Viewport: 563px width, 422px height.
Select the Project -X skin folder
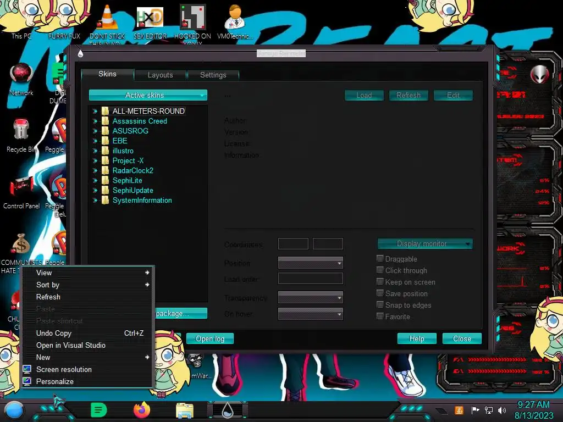click(x=128, y=161)
